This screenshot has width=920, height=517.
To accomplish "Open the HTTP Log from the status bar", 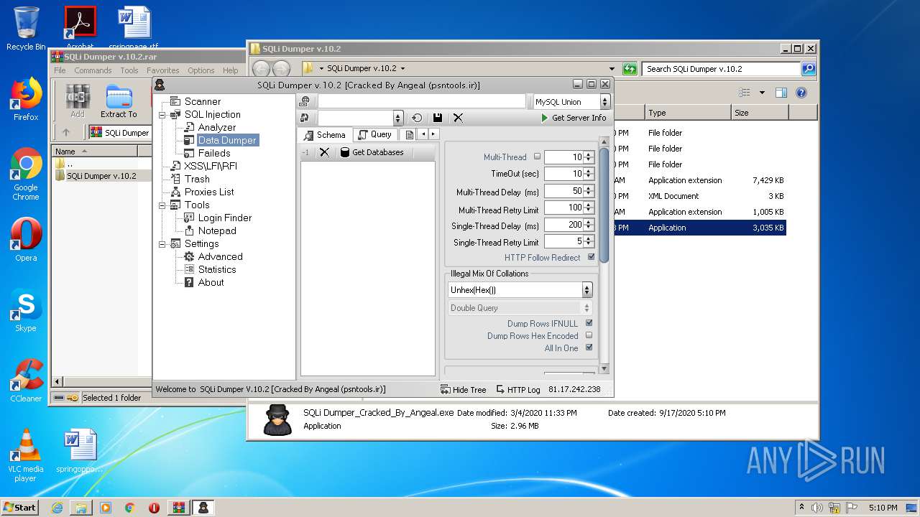I will click(517, 390).
